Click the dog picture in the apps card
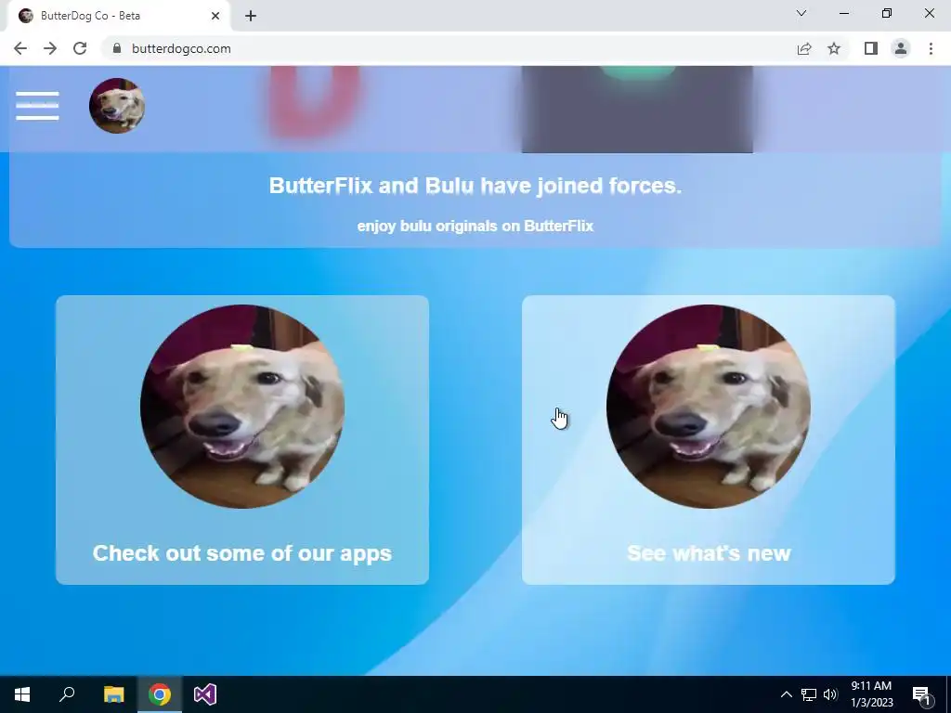 click(x=242, y=407)
